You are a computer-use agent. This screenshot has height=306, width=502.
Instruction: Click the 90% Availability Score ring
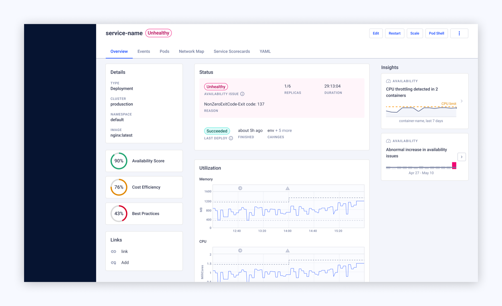(x=119, y=161)
